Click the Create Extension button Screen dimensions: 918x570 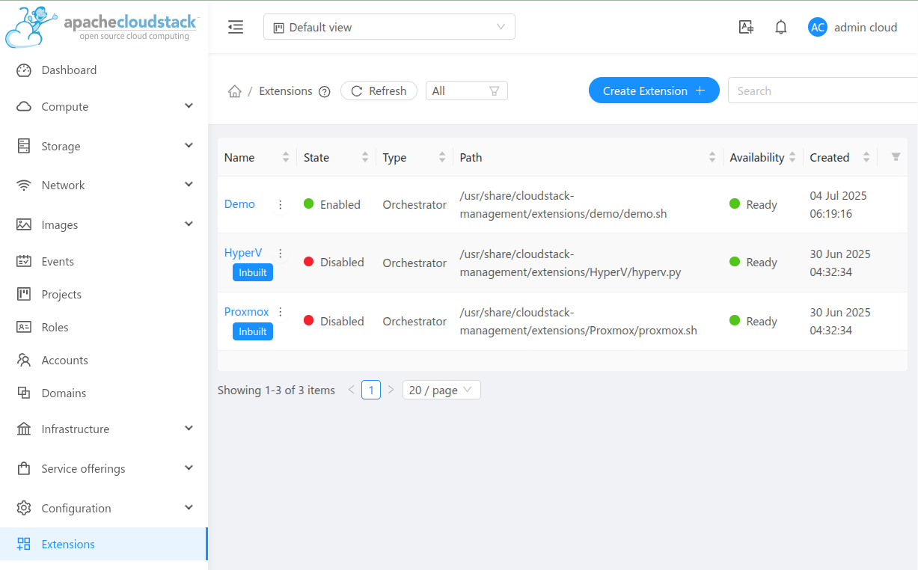pyautogui.click(x=654, y=91)
